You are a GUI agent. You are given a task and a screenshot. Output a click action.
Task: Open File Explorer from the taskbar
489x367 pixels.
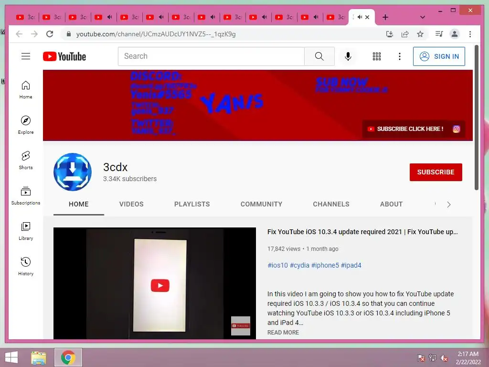click(39, 357)
